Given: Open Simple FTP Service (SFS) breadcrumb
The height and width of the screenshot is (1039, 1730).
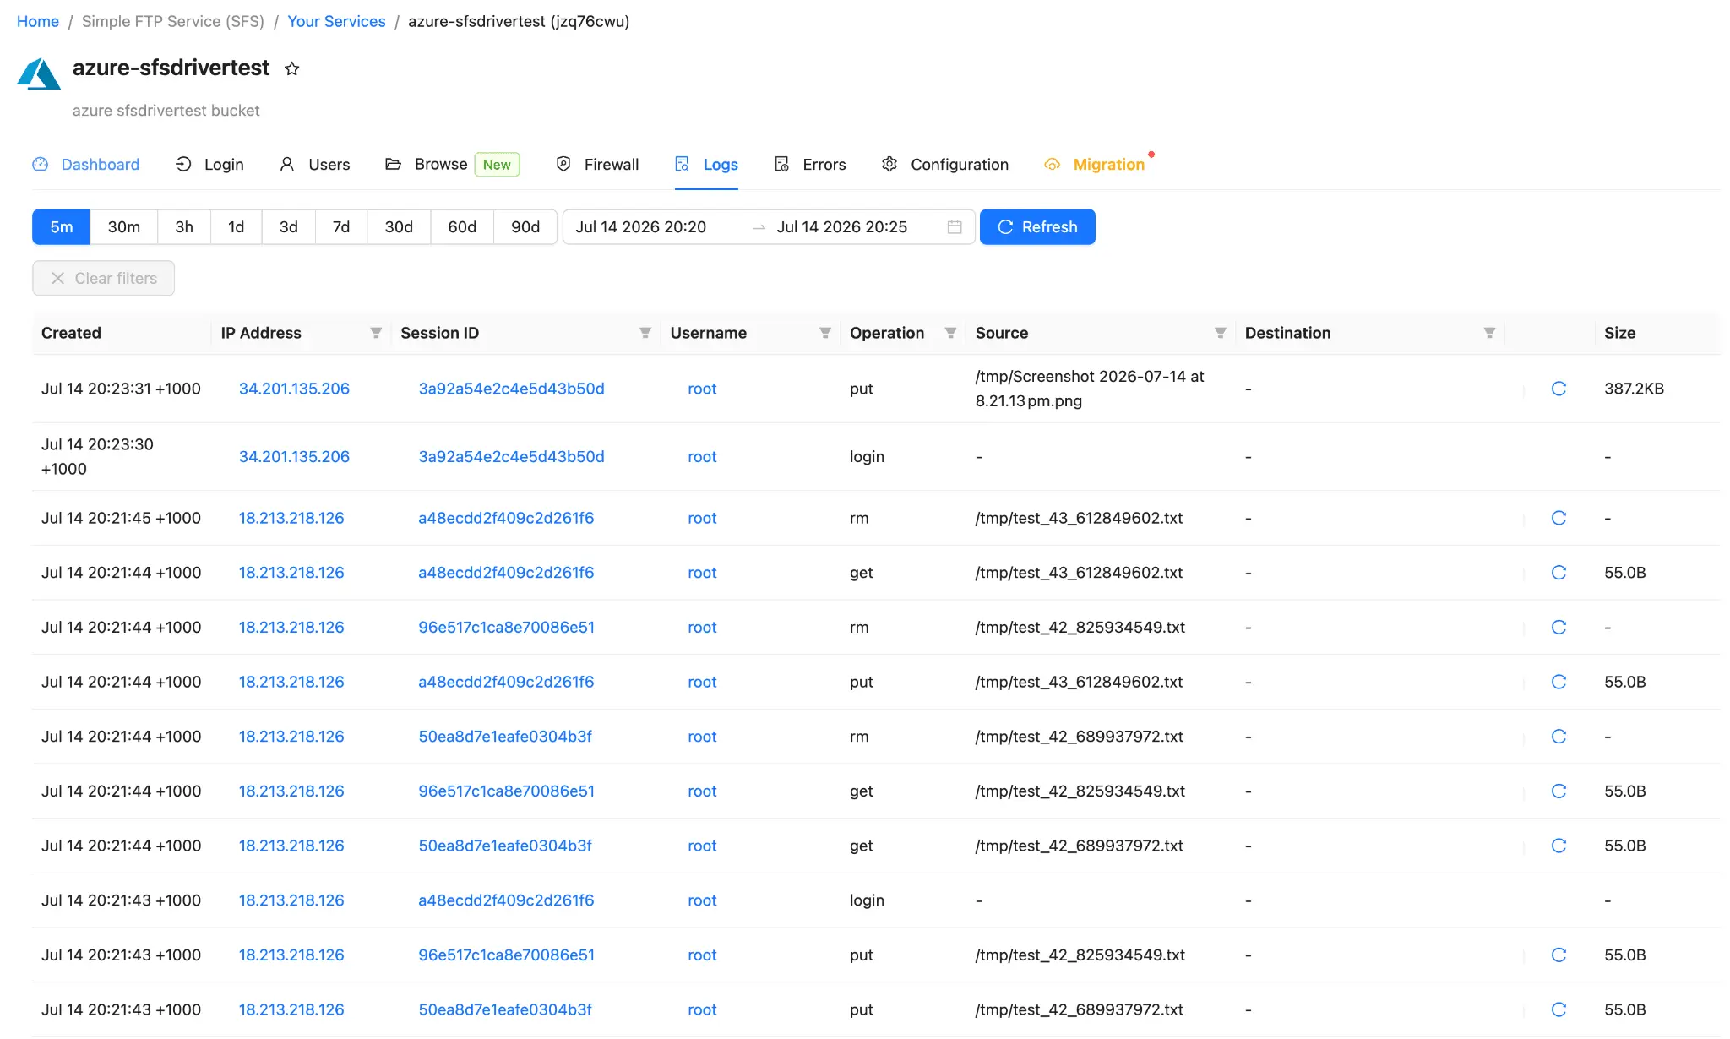Looking at the screenshot, I should (173, 22).
